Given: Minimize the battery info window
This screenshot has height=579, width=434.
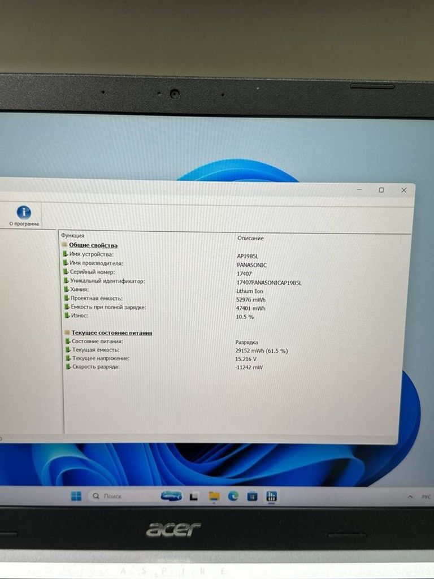Looking at the screenshot, I should click(359, 189).
